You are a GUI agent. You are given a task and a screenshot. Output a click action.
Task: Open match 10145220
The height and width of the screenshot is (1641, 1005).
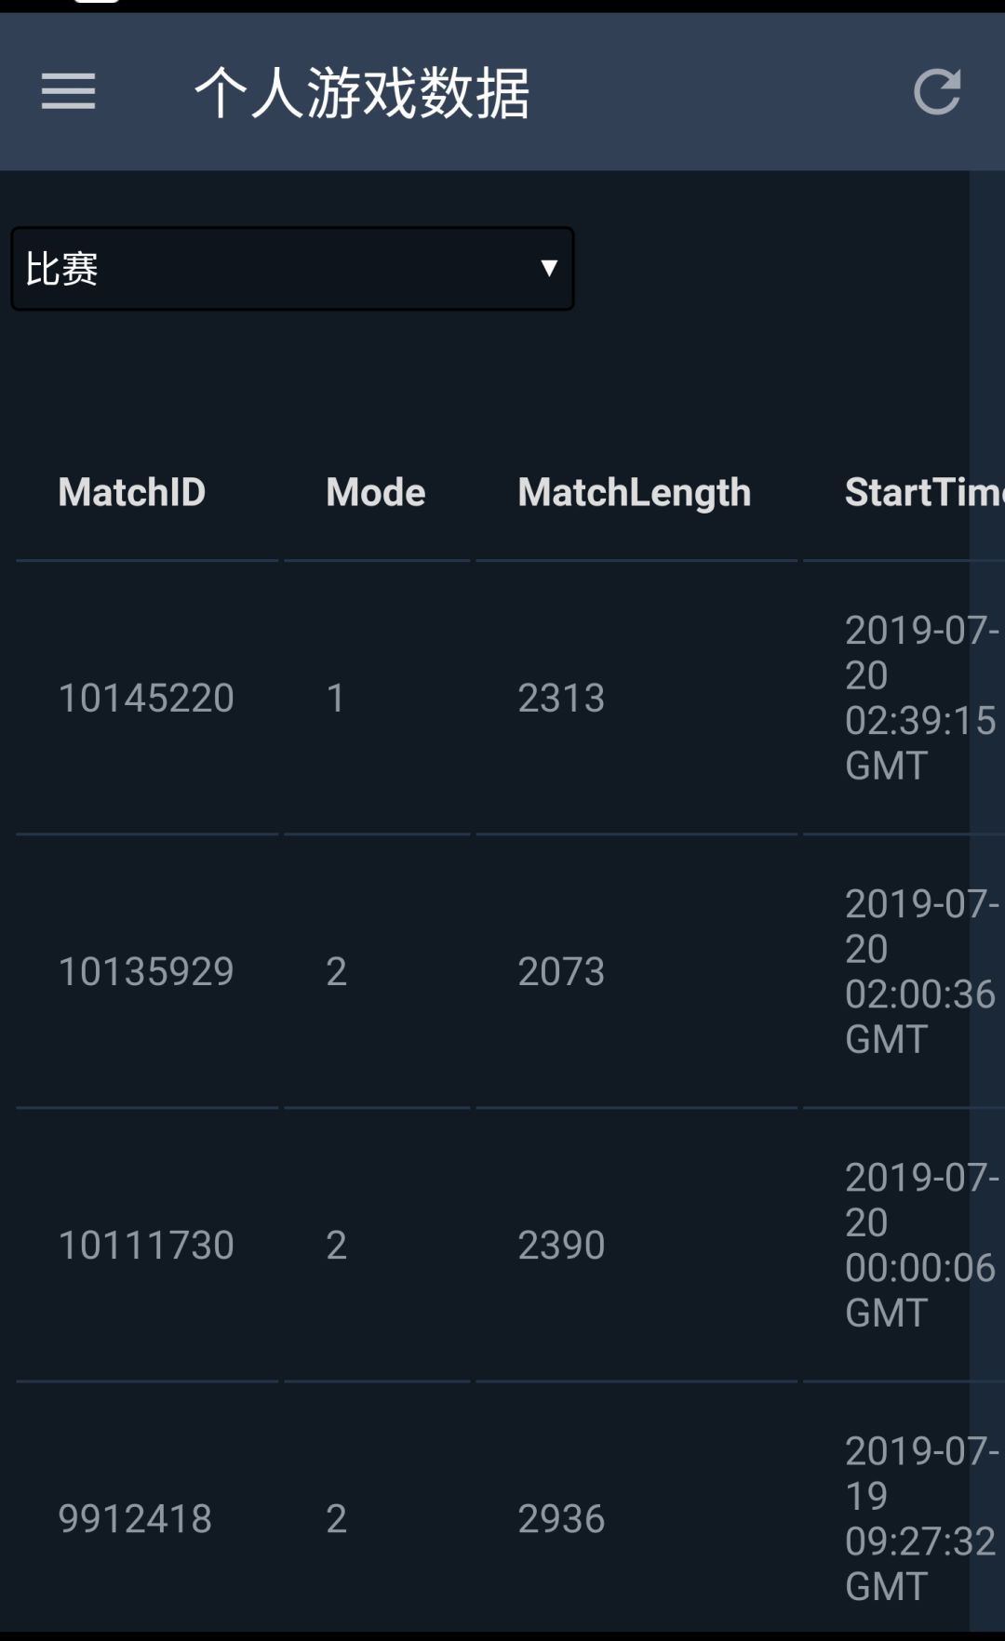tap(146, 698)
